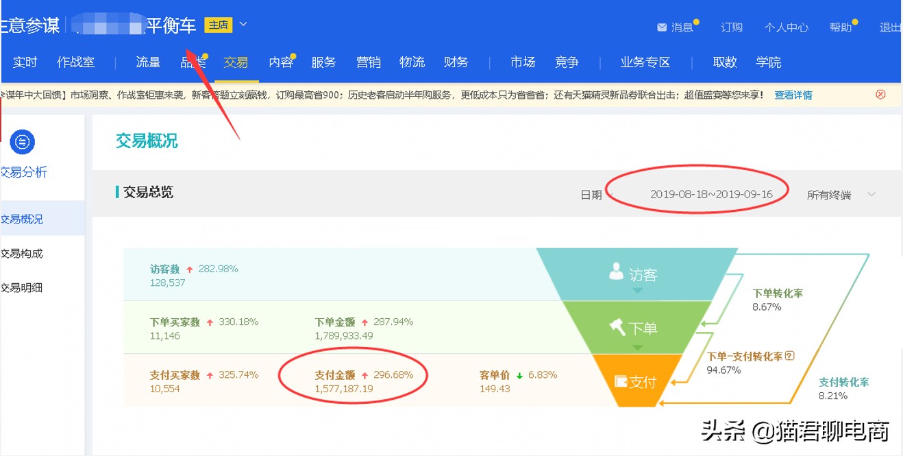Screen dimensions: 903x456
Task: Open 个人中心 from the top bar
Action: point(787,27)
